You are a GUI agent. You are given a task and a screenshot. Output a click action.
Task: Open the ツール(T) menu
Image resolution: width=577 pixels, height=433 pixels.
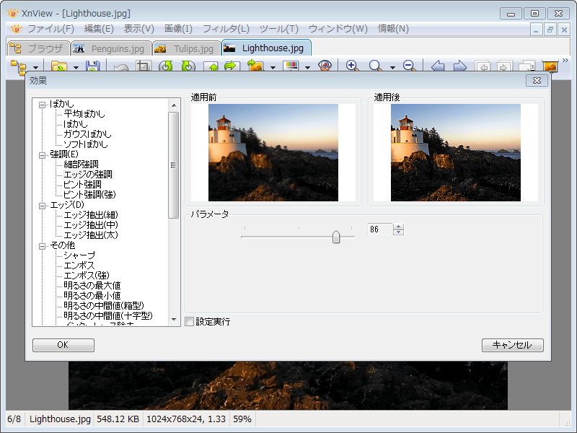click(x=279, y=29)
